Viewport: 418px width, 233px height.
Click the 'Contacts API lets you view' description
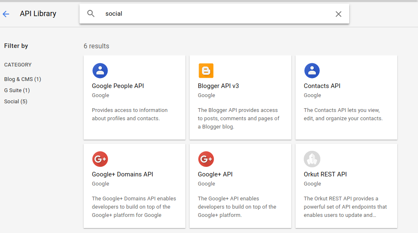click(x=343, y=114)
